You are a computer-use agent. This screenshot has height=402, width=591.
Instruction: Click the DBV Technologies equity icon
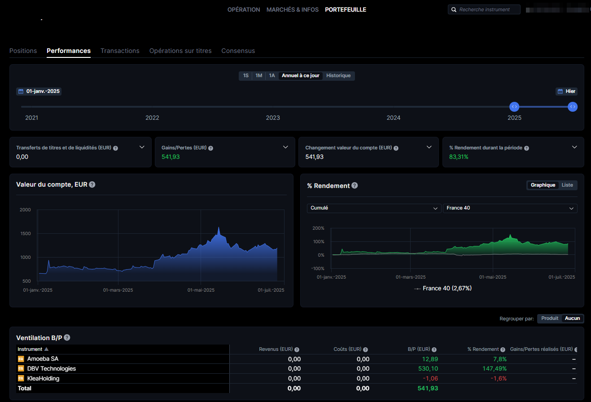(21, 369)
